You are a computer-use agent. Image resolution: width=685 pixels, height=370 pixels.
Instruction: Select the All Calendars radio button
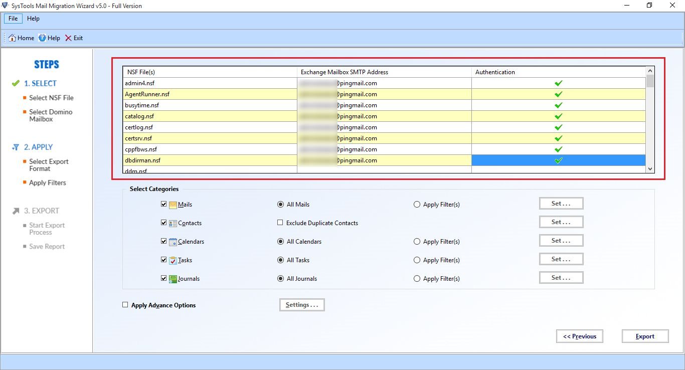pyautogui.click(x=280, y=242)
